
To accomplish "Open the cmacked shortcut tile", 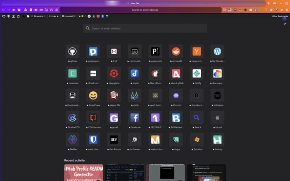I will point(72,73).
